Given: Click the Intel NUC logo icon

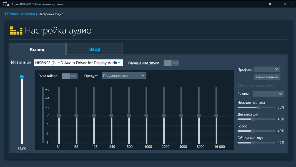Looking at the screenshot, I should pyautogui.click(x=6, y=4).
